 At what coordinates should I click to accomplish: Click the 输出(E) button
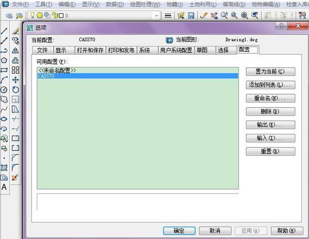(x=270, y=125)
